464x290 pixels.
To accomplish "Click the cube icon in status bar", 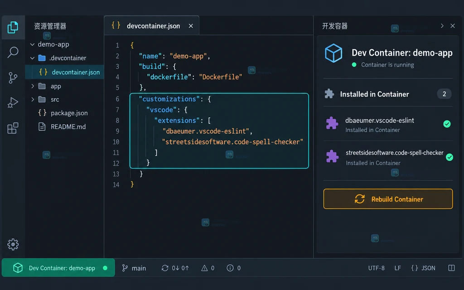I will [x=18, y=268].
